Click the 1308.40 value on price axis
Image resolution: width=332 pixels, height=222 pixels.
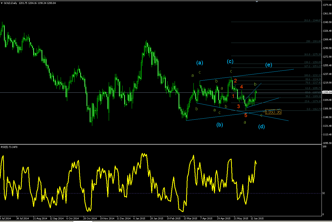pos(327,40)
